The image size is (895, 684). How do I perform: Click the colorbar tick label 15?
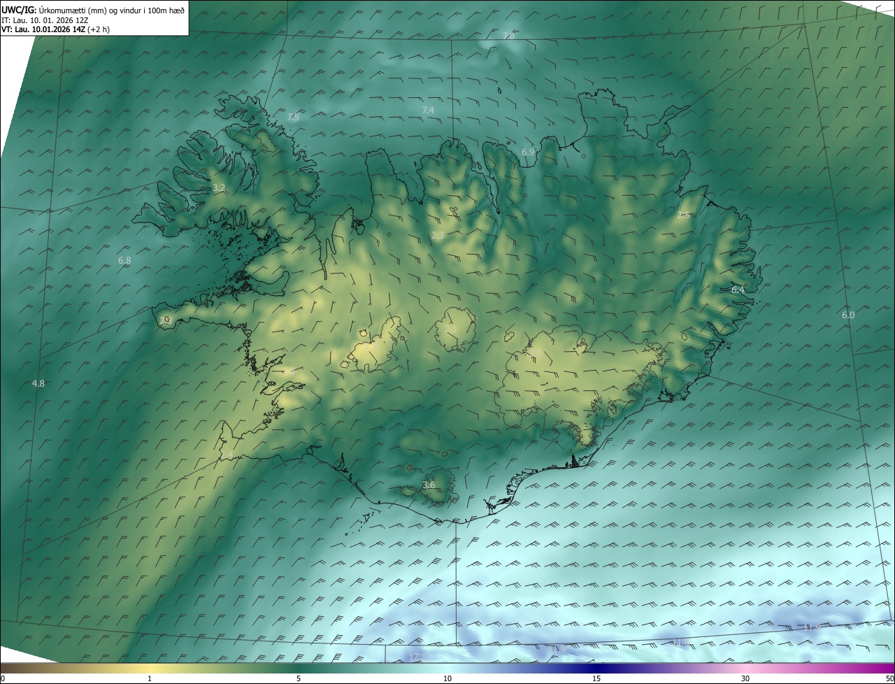tap(596, 679)
